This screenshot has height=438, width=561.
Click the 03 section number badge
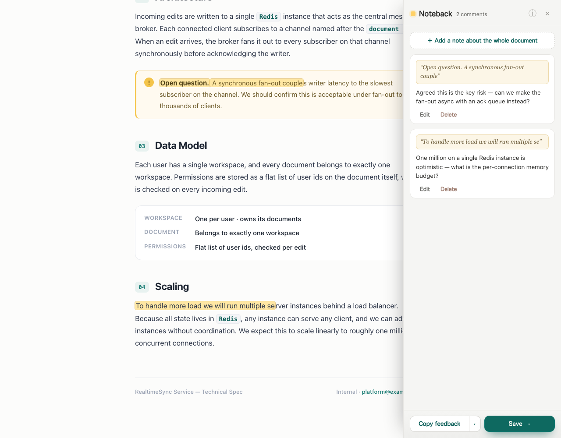click(142, 146)
